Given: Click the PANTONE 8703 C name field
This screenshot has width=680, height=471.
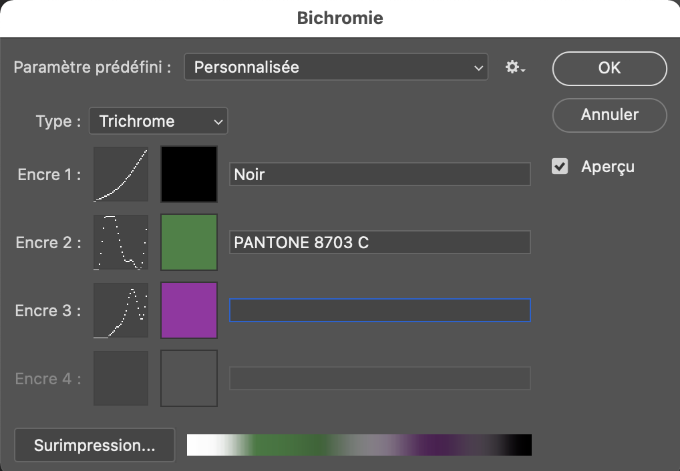Looking at the screenshot, I should click(x=379, y=243).
